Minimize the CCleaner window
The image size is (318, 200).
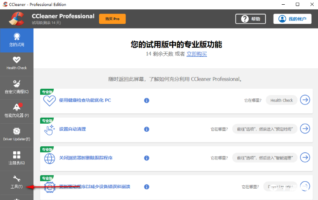click(283, 4)
